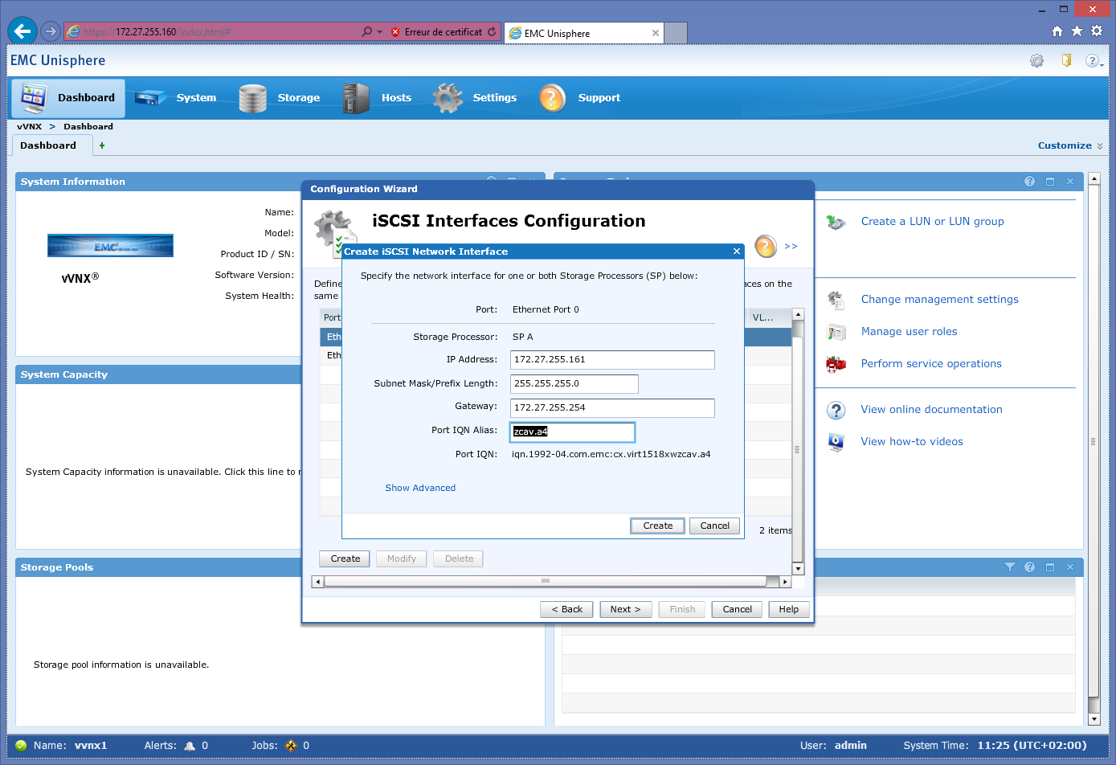Open the browser favorites star icon
The image size is (1116, 765).
pyautogui.click(x=1077, y=31)
